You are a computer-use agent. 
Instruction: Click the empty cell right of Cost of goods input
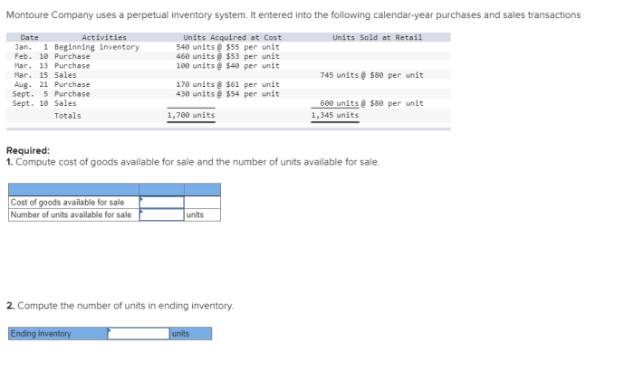(203, 203)
